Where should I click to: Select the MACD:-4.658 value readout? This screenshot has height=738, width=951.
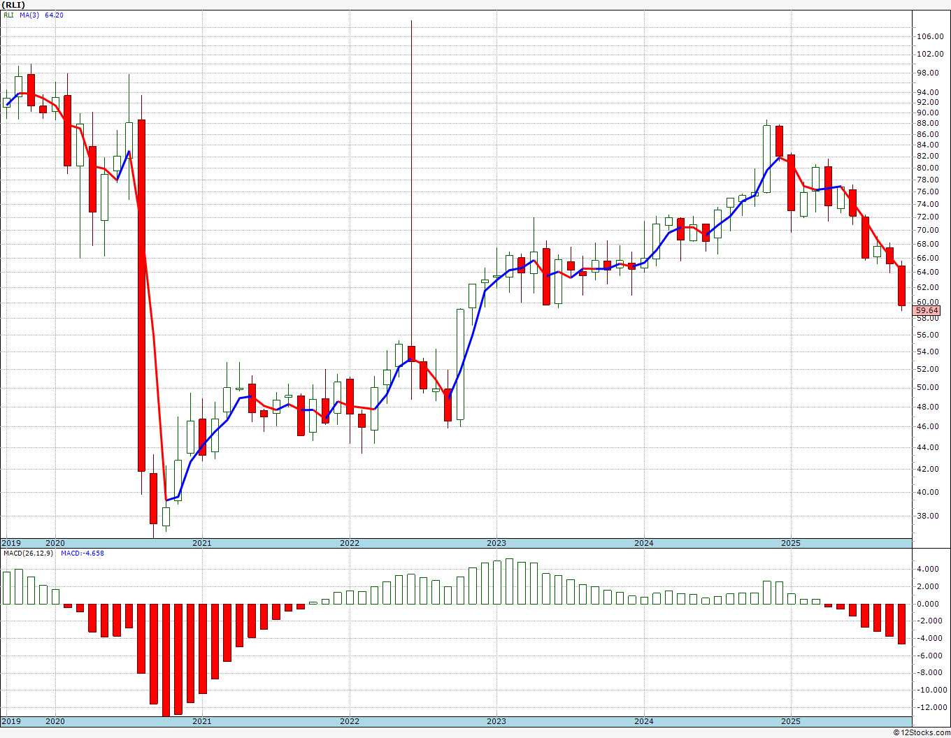click(83, 553)
